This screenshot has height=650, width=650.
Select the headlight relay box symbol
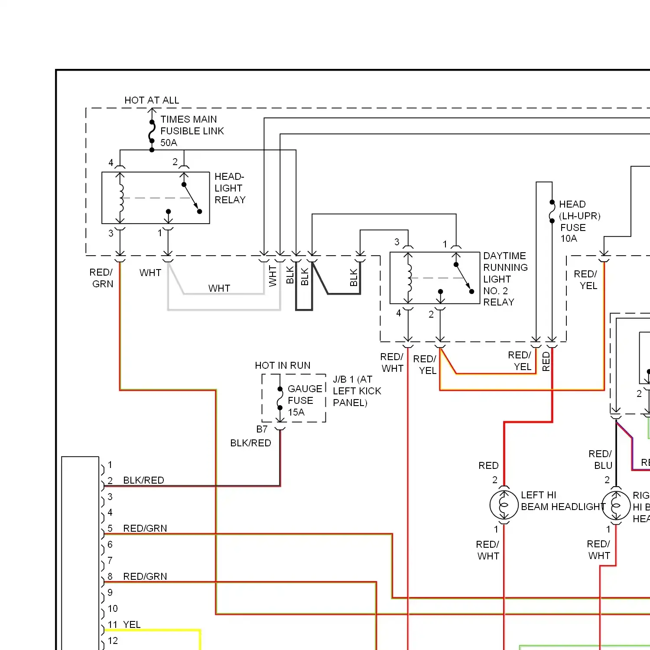coord(156,198)
